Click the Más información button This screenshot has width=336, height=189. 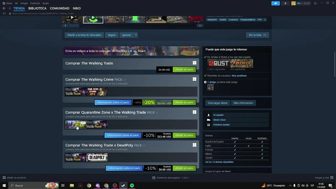(x=243, y=103)
